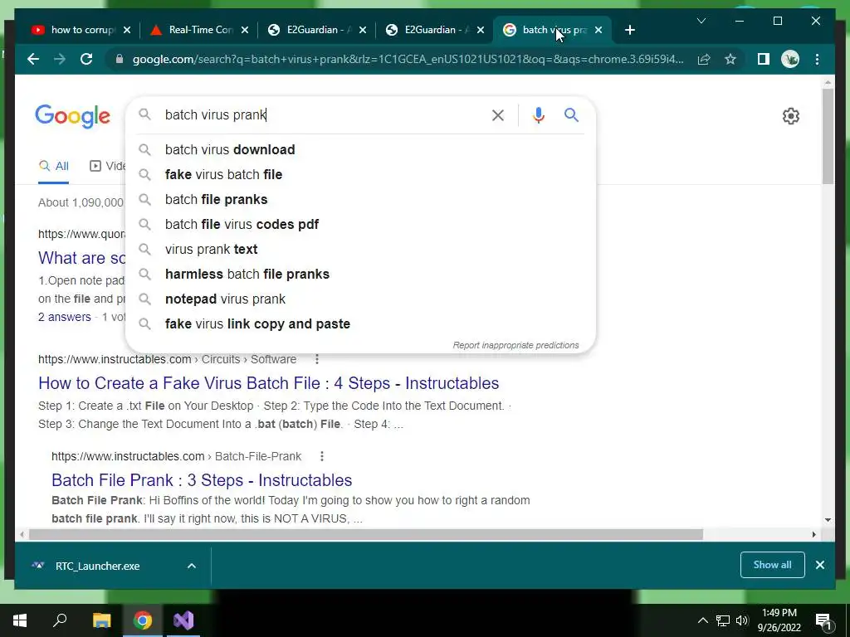Click the forward navigation arrow
Image resolution: width=850 pixels, height=637 pixels.
[60, 59]
